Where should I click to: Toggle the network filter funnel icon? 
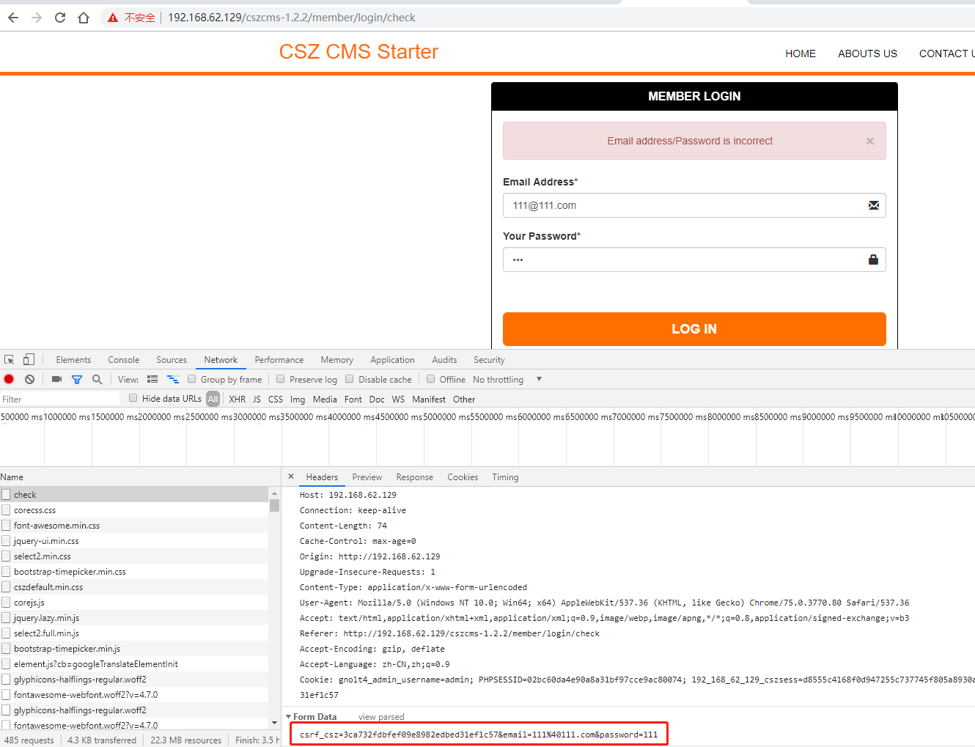click(x=77, y=380)
